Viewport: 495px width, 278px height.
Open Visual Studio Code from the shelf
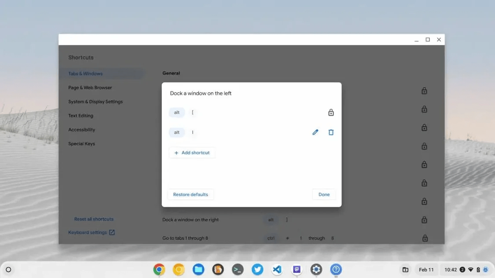[x=277, y=269]
